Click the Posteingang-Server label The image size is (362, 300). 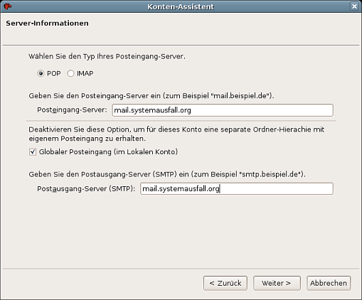point(72,110)
